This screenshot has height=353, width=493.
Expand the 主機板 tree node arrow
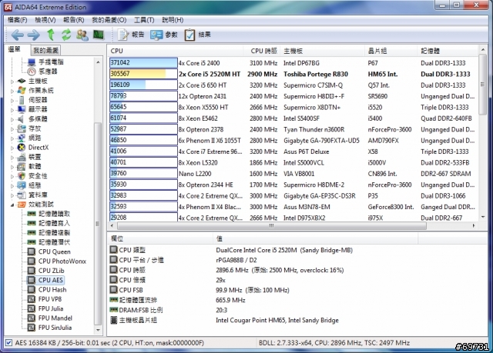click(12, 82)
